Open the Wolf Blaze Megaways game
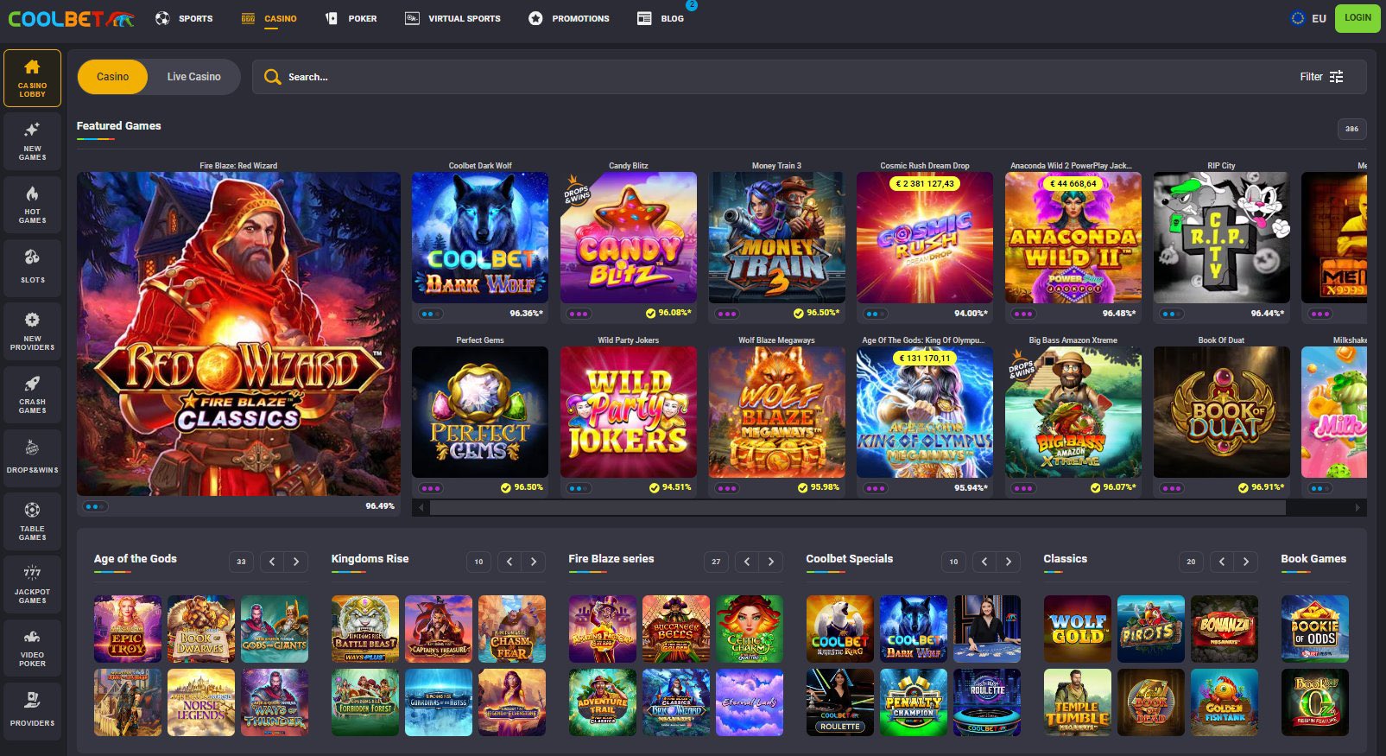The image size is (1386, 756). 777,412
